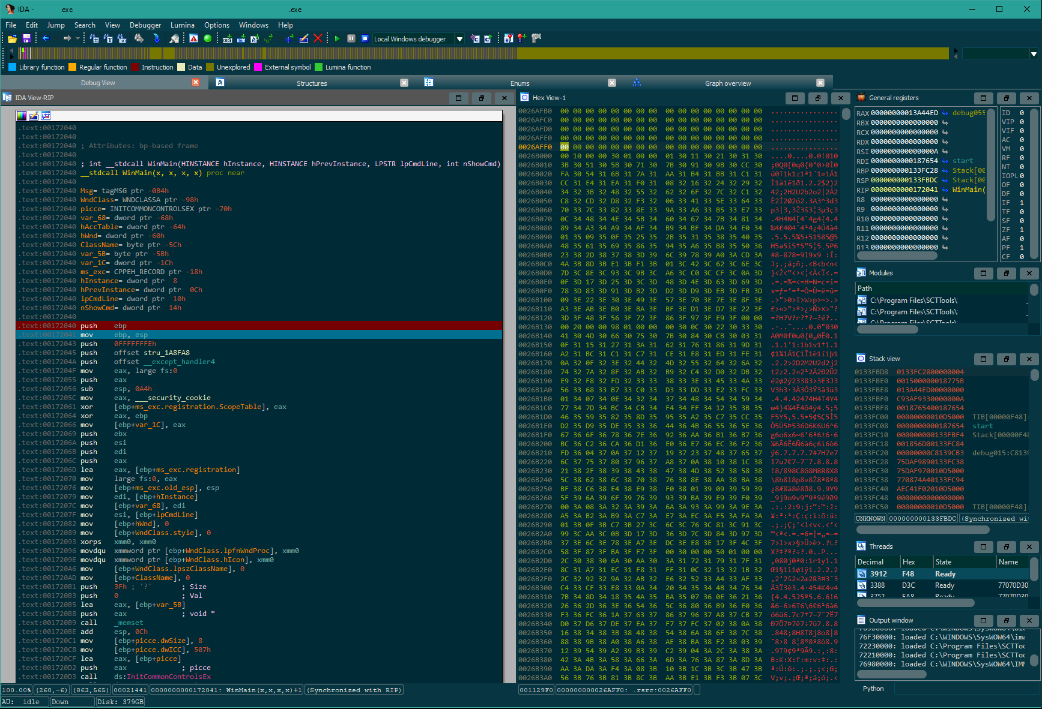Select thread 3912 row in Threads
This screenshot has height=709, width=1042.
point(942,574)
